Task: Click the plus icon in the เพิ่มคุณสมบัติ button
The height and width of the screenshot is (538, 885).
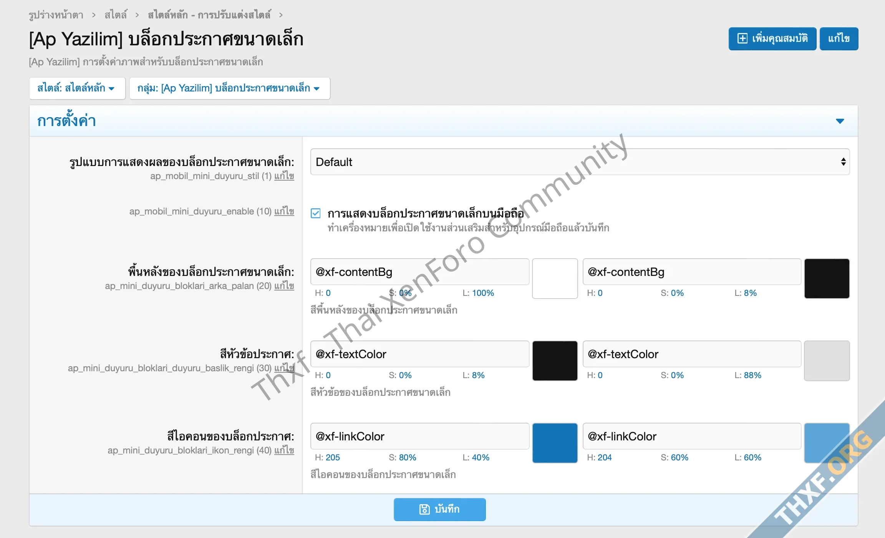Action: (x=742, y=38)
